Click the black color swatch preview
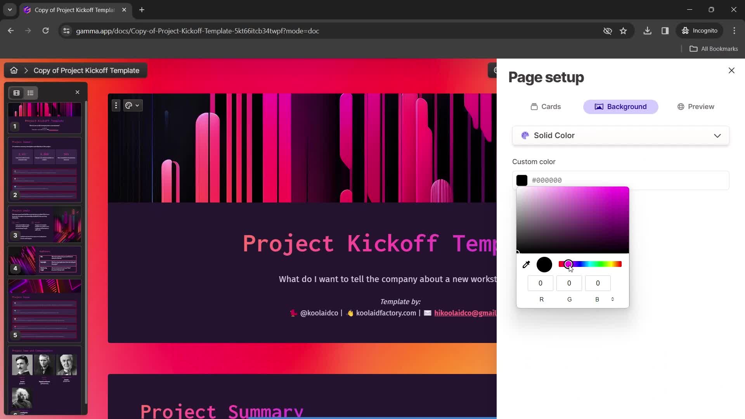 tap(544, 265)
